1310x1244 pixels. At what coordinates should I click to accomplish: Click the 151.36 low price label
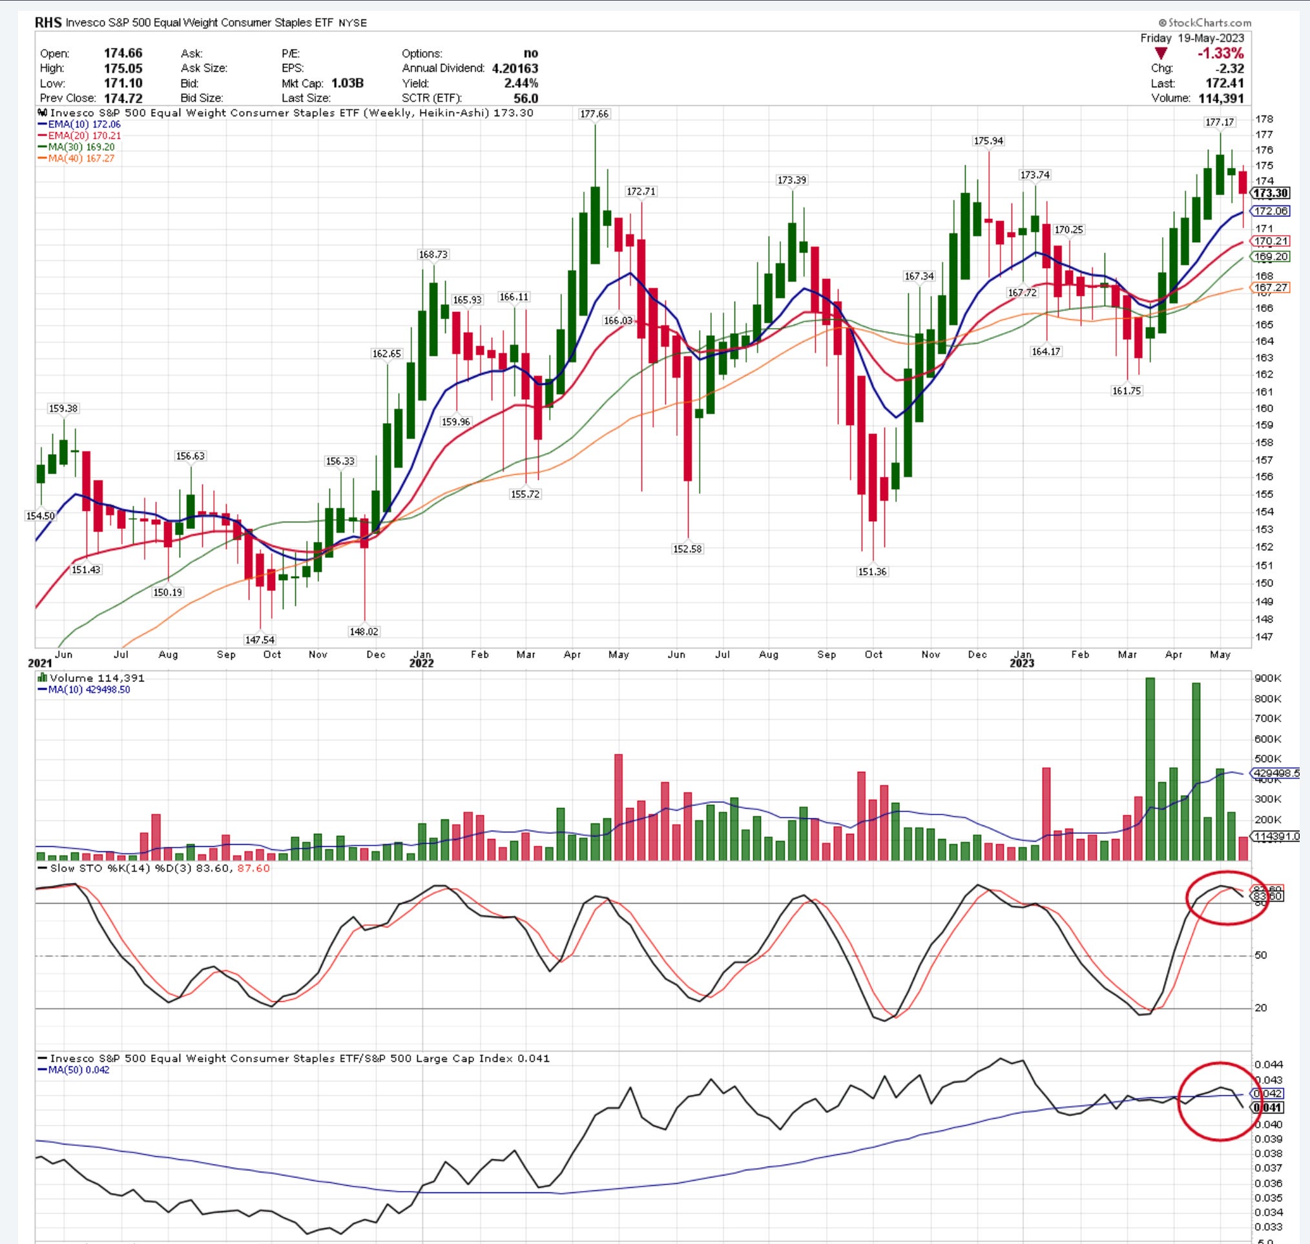872,572
